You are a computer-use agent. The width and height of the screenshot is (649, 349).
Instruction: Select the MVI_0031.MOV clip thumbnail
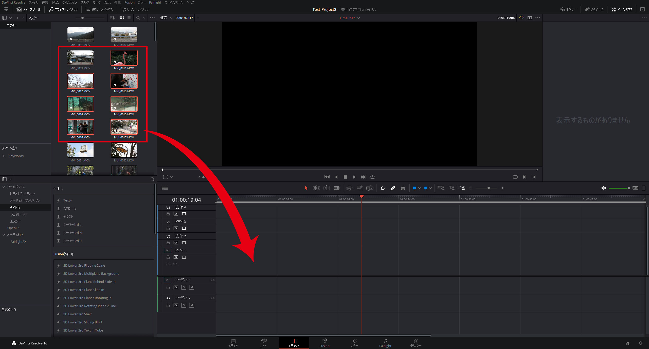point(80,150)
